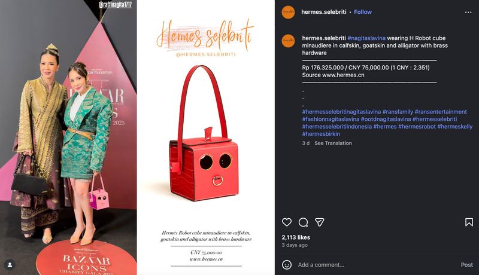Open the #nagitaslavina hashtag
The width and height of the screenshot is (479, 275).
click(x=366, y=38)
